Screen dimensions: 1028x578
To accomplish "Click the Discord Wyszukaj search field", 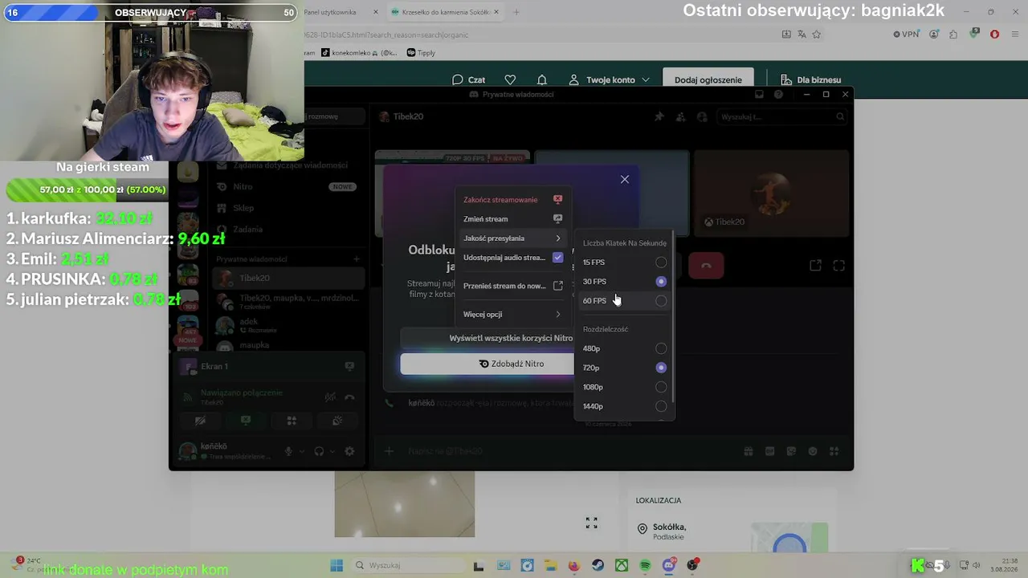I will point(782,116).
